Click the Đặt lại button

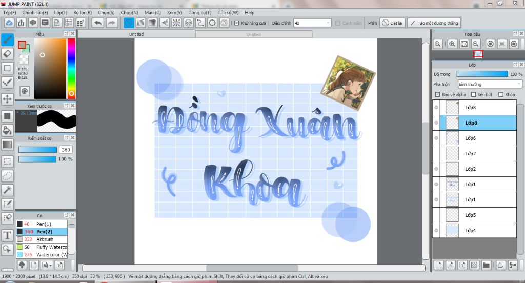[392, 23]
